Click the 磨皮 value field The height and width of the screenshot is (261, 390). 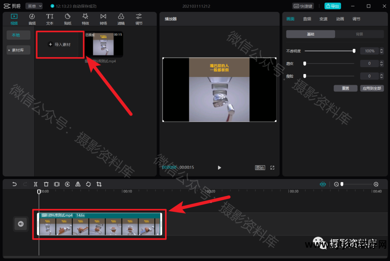(x=370, y=64)
